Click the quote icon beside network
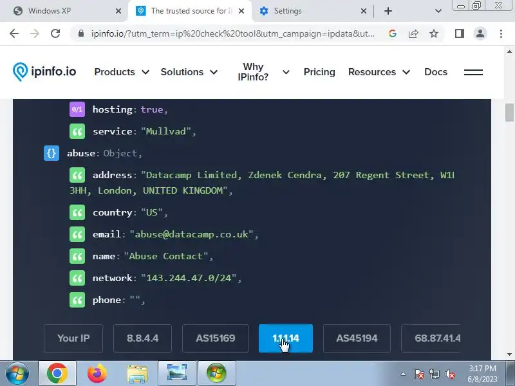 tap(77, 278)
